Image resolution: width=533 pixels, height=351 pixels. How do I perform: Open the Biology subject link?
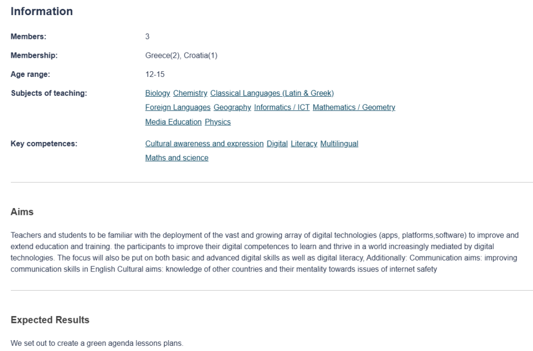pyautogui.click(x=157, y=93)
